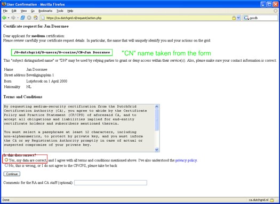
Task: Open the Edit menu
Action: (14, 11)
